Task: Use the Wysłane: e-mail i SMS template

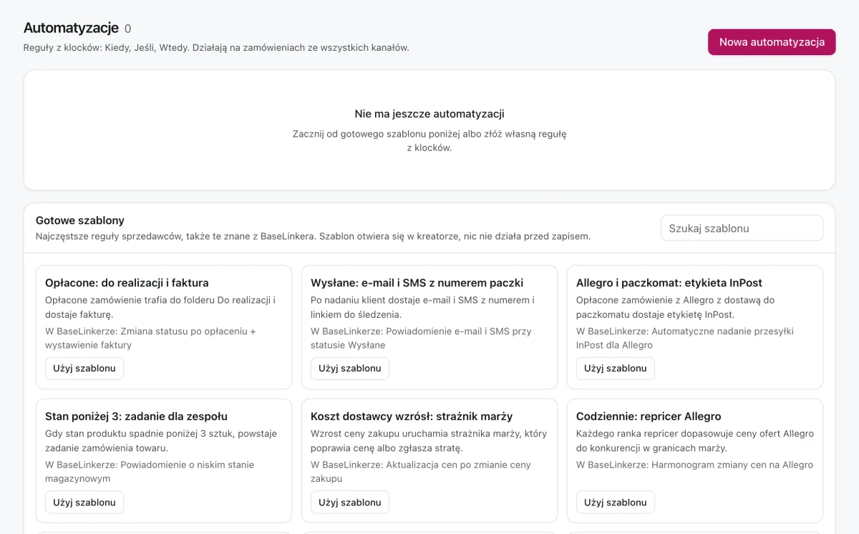Action: tap(350, 369)
